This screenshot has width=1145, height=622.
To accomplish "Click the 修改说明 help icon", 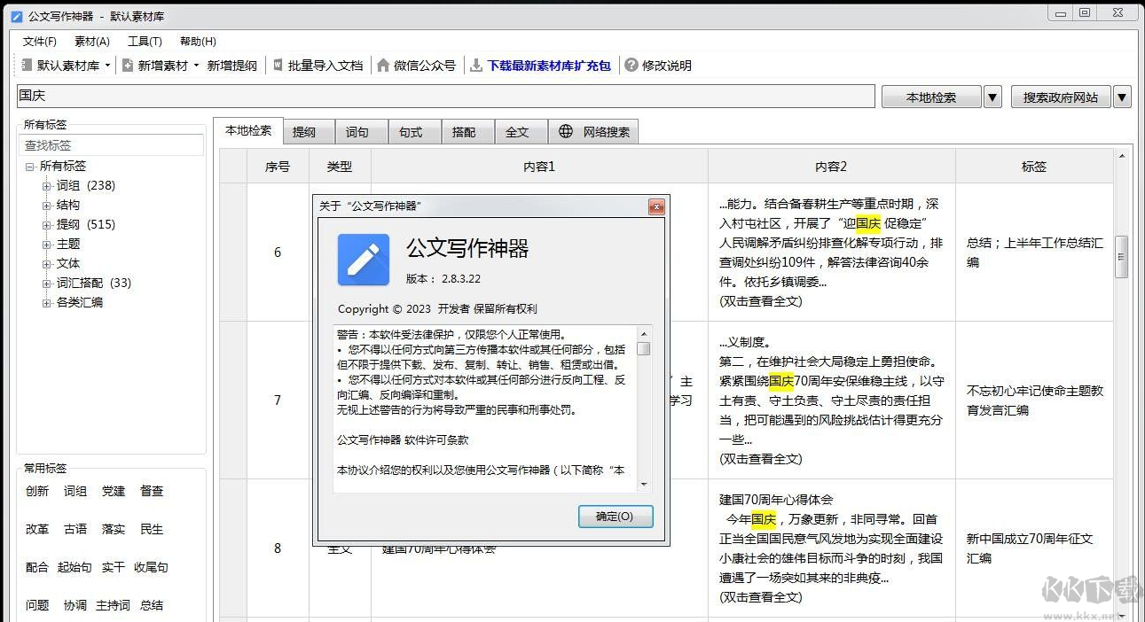I will (631, 66).
